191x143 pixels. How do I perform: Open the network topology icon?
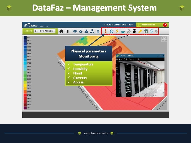(92, 31)
